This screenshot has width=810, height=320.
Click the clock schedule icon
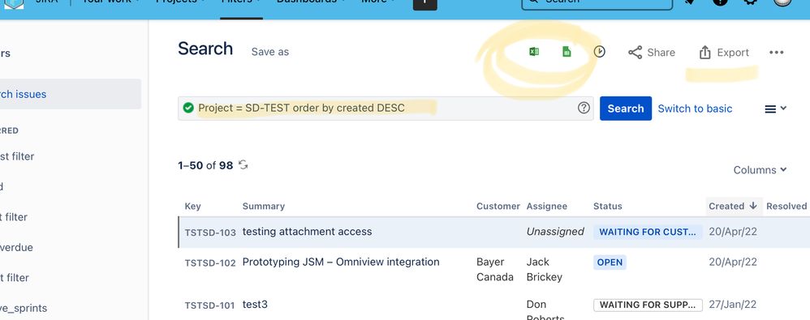point(599,52)
